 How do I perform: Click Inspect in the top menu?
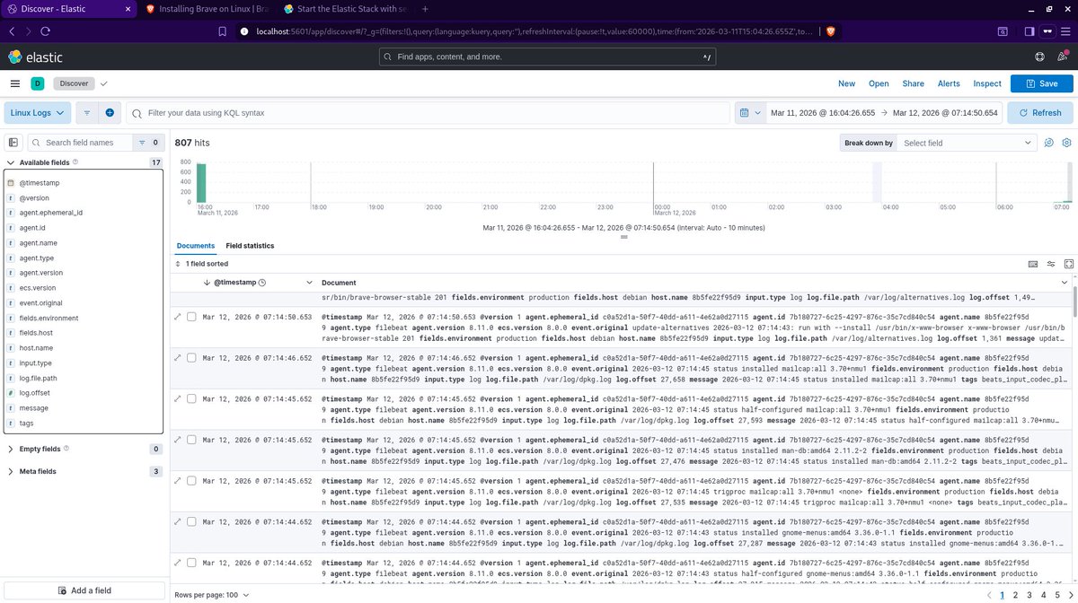click(x=987, y=83)
